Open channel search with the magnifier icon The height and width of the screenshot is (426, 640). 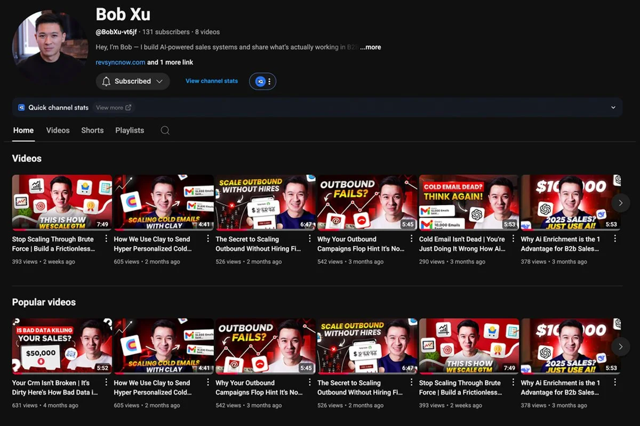click(165, 130)
